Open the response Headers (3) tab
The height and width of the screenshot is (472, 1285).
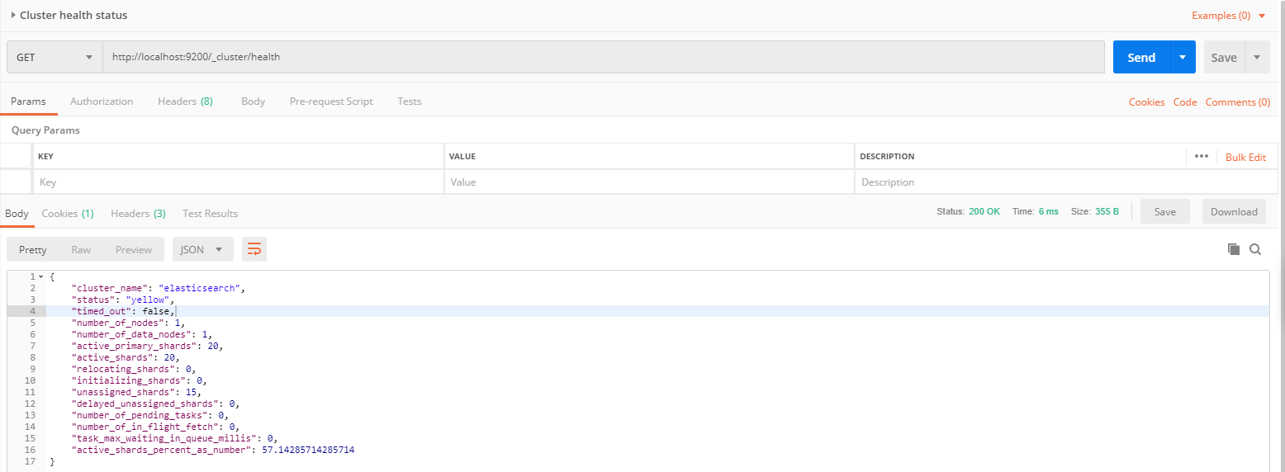tap(138, 213)
